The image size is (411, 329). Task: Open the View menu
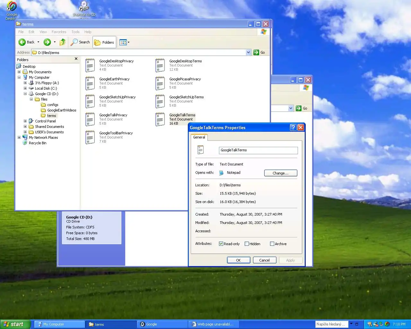(x=43, y=32)
